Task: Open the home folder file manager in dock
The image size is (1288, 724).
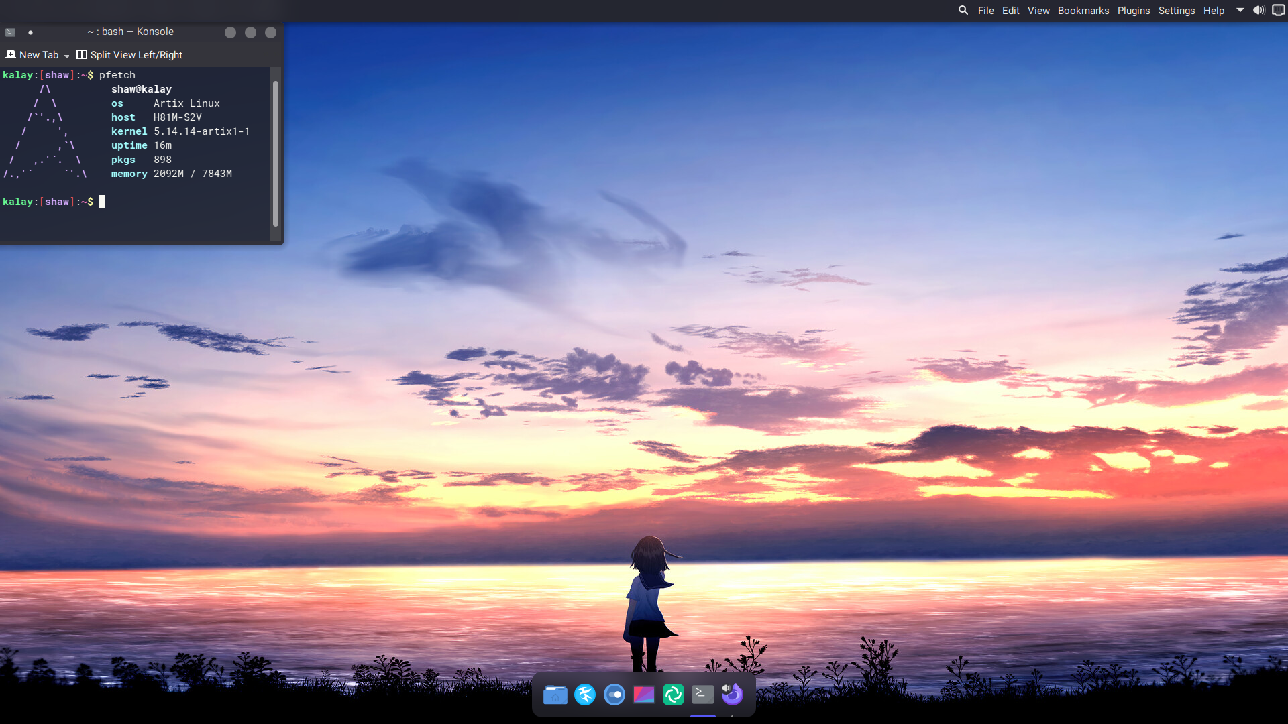Action: pyautogui.click(x=555, y=695)
